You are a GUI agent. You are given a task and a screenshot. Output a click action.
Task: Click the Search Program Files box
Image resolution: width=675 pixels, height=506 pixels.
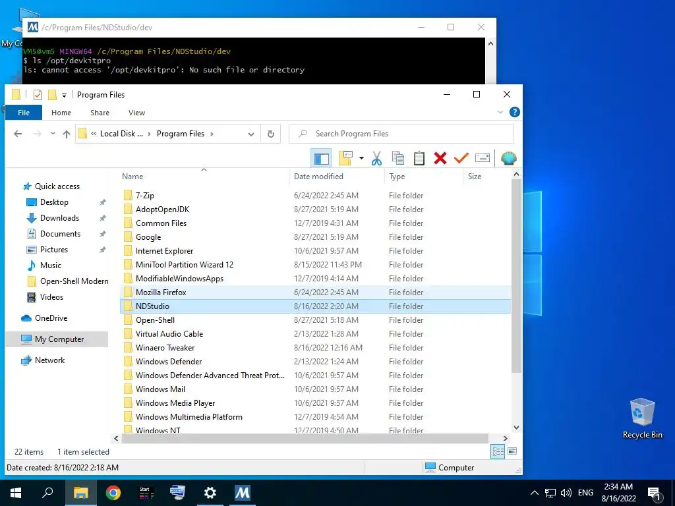click(401, 134)
